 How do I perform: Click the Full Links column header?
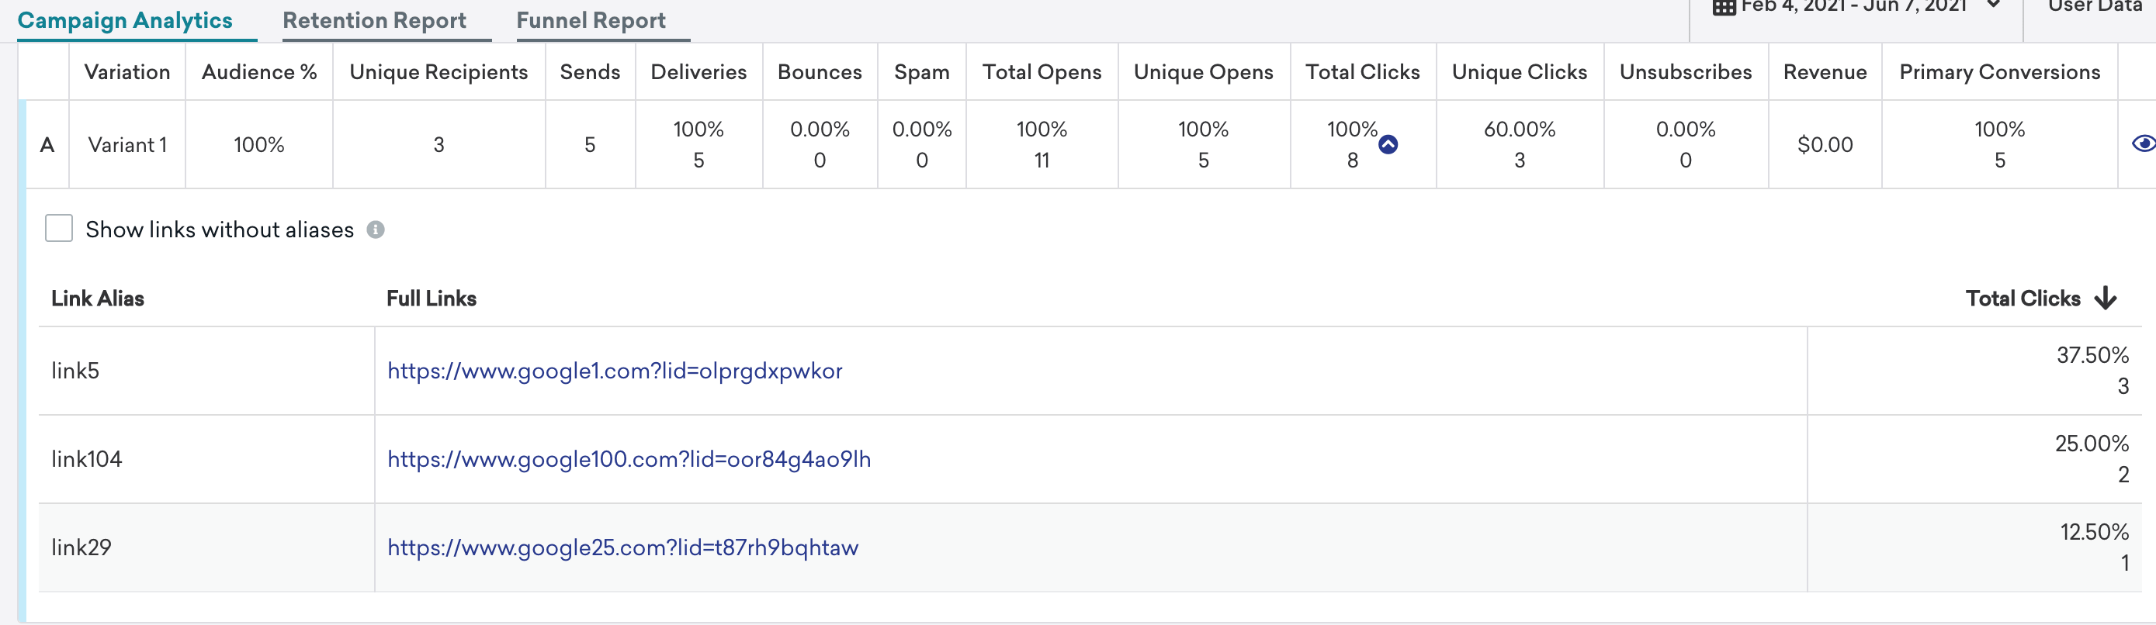(431, 299)
